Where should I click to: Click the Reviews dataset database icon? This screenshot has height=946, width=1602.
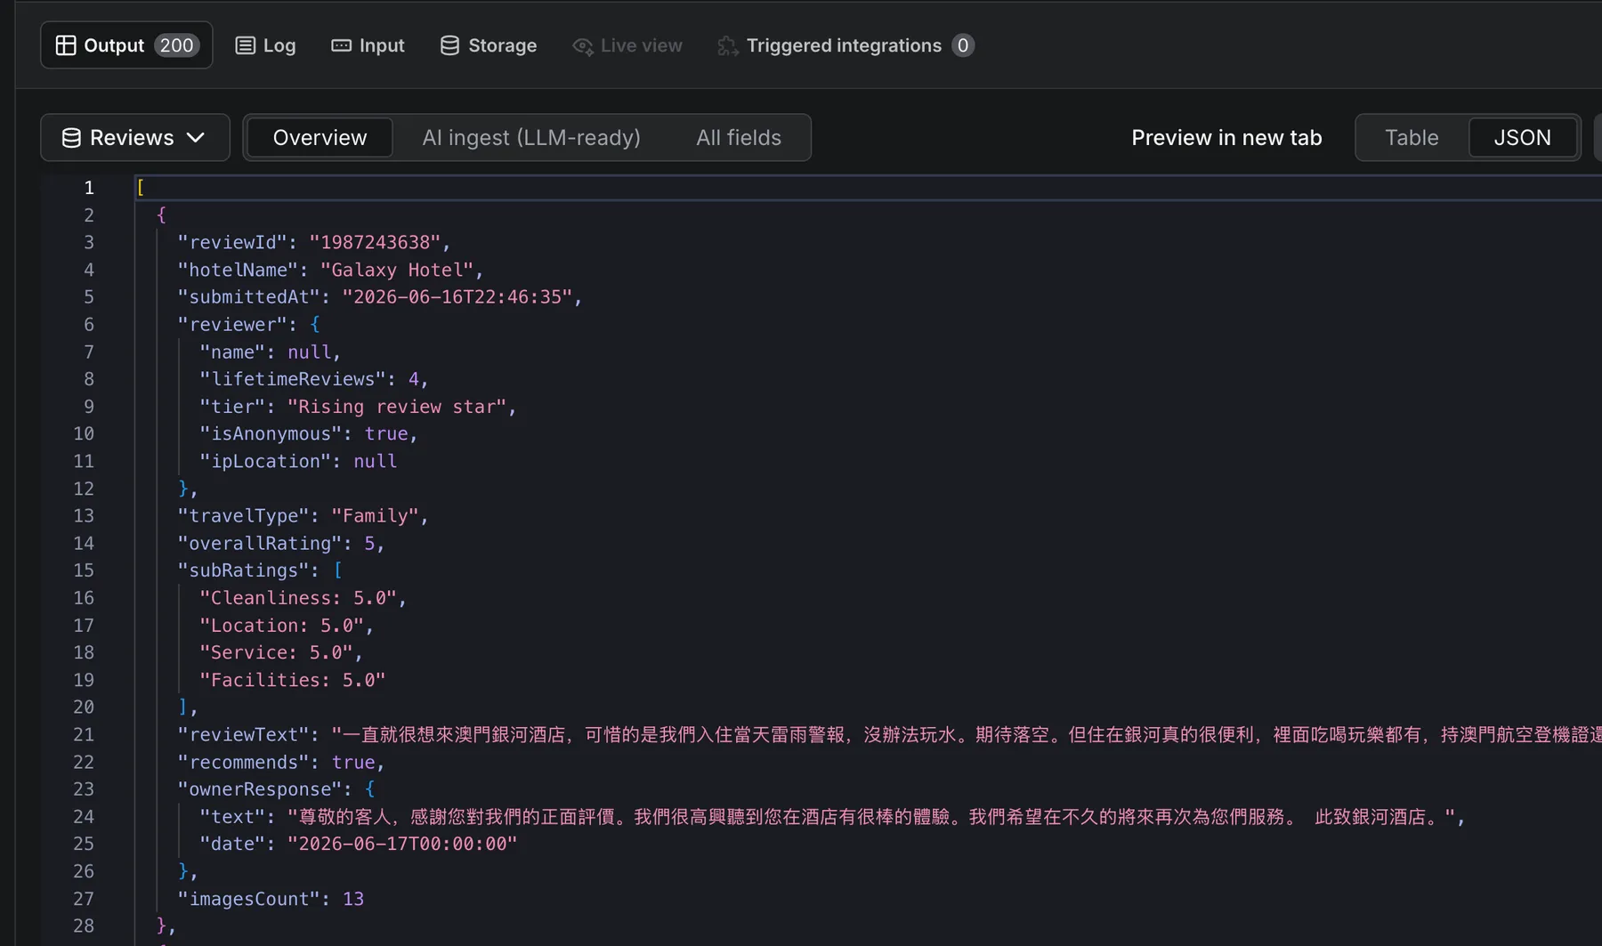(x=71, y=138)
